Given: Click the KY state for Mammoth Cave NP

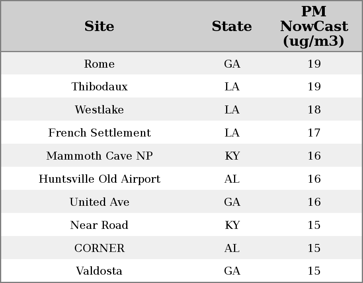Looking at the screenshot, I should pyautogui.click(x=232, y=156).
